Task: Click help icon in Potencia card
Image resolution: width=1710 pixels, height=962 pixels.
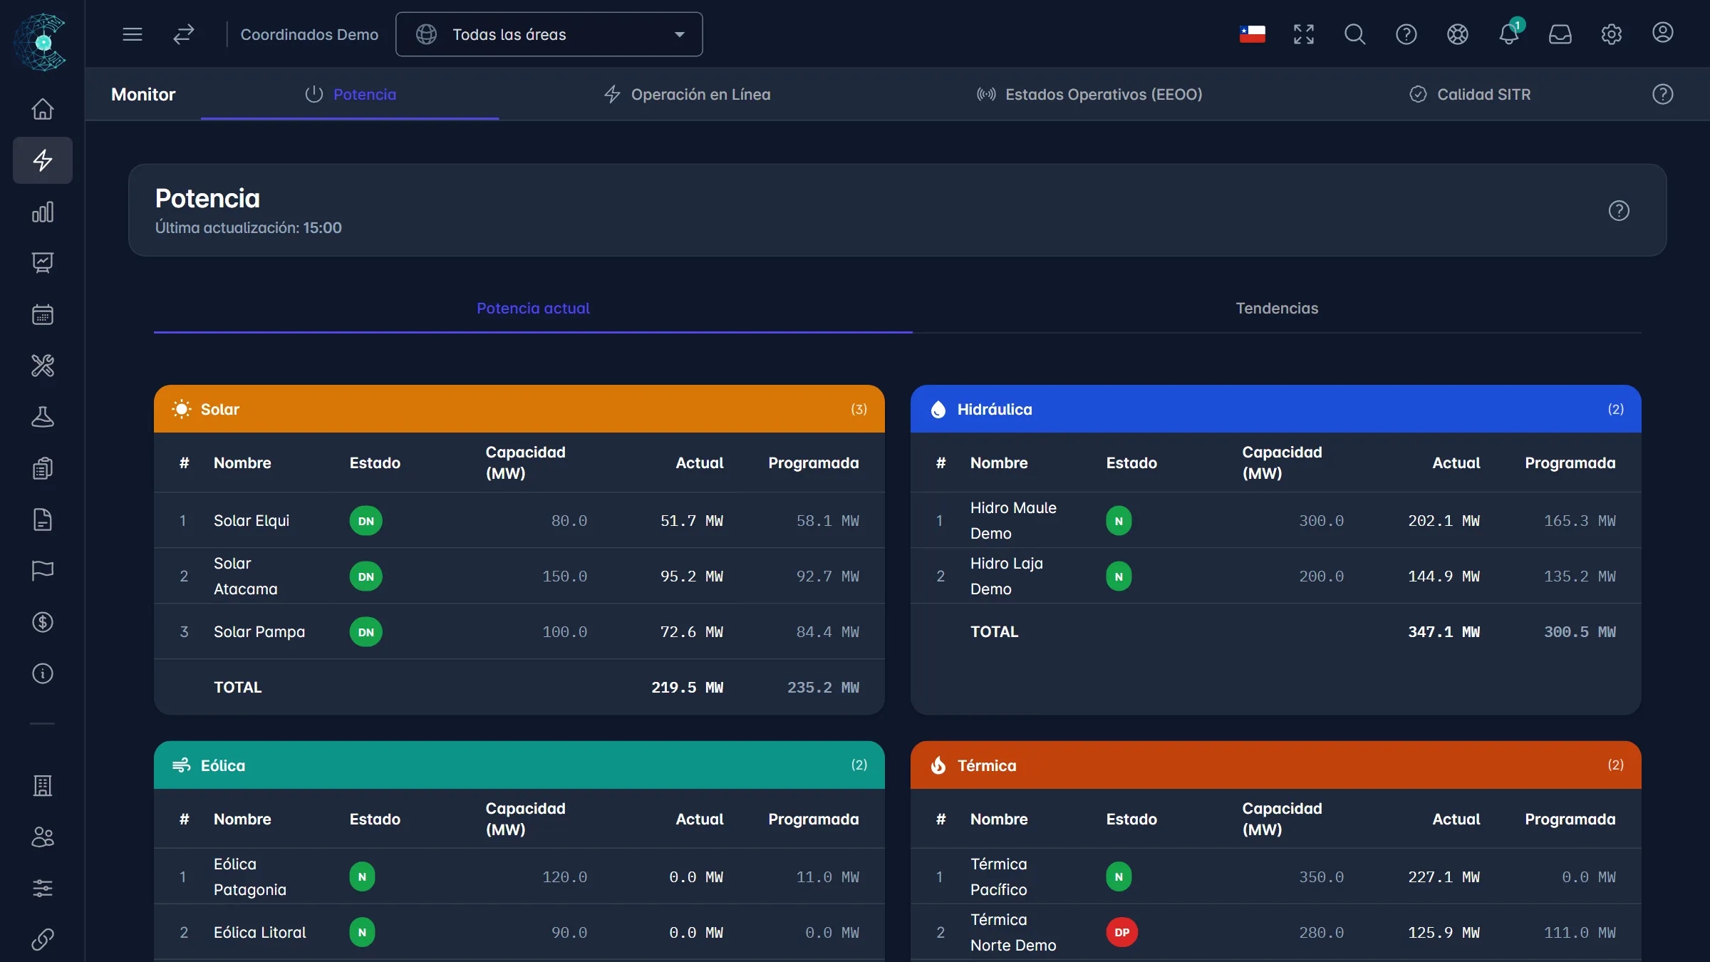Action: point(1619,211)
